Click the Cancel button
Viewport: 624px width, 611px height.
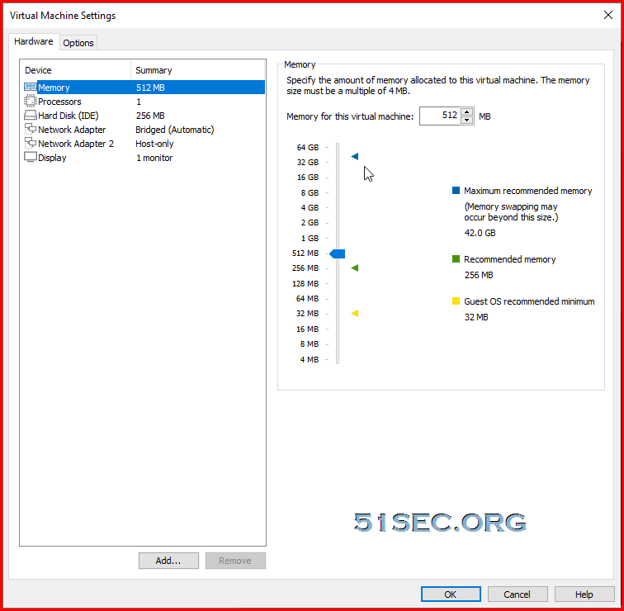(517, 594)
